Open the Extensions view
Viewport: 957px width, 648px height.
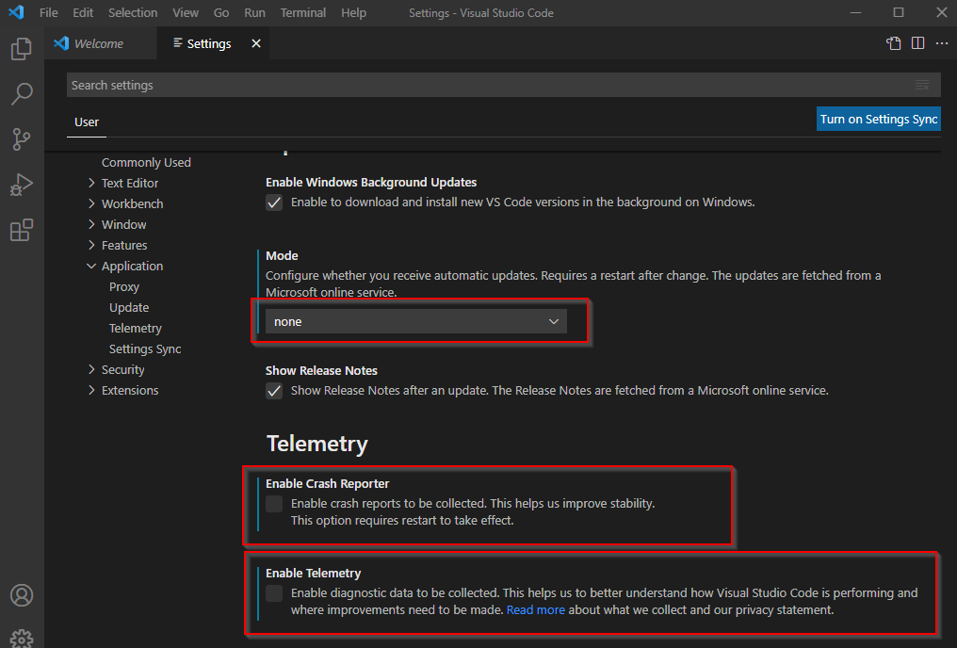[22, 230]
